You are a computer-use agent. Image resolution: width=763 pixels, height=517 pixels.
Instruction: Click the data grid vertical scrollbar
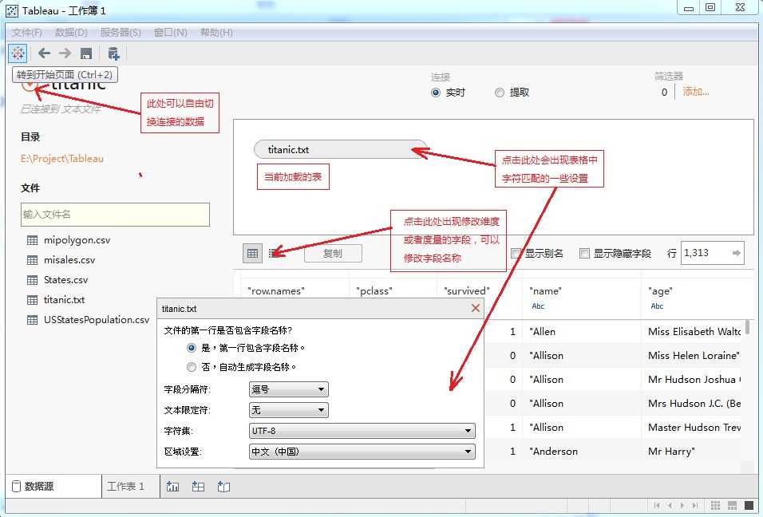click(747, 327)
